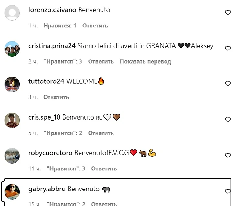The height and width of the screenshot is (206, 236).
Task: Open lorenzo.caivano's default profile avatar
Action: (x=12, y=13)
